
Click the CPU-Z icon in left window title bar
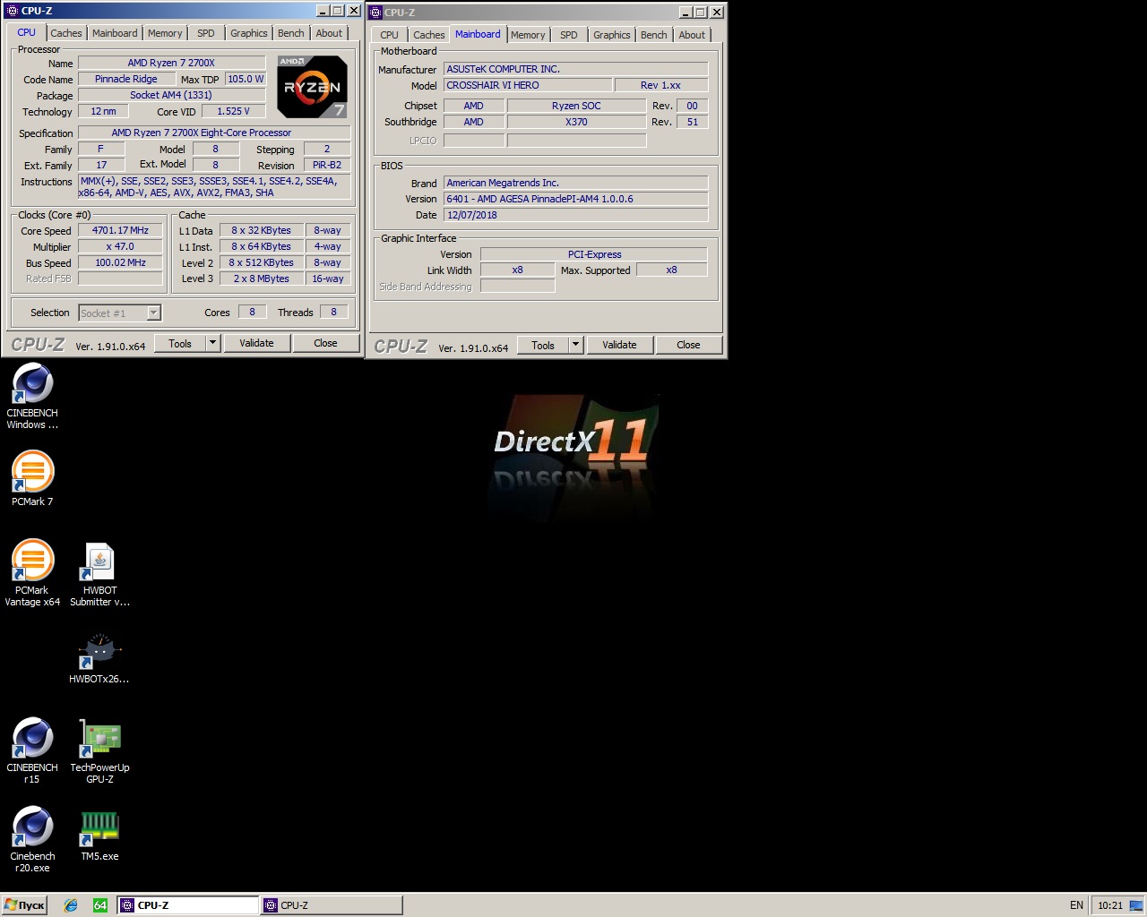coord(12,11)
